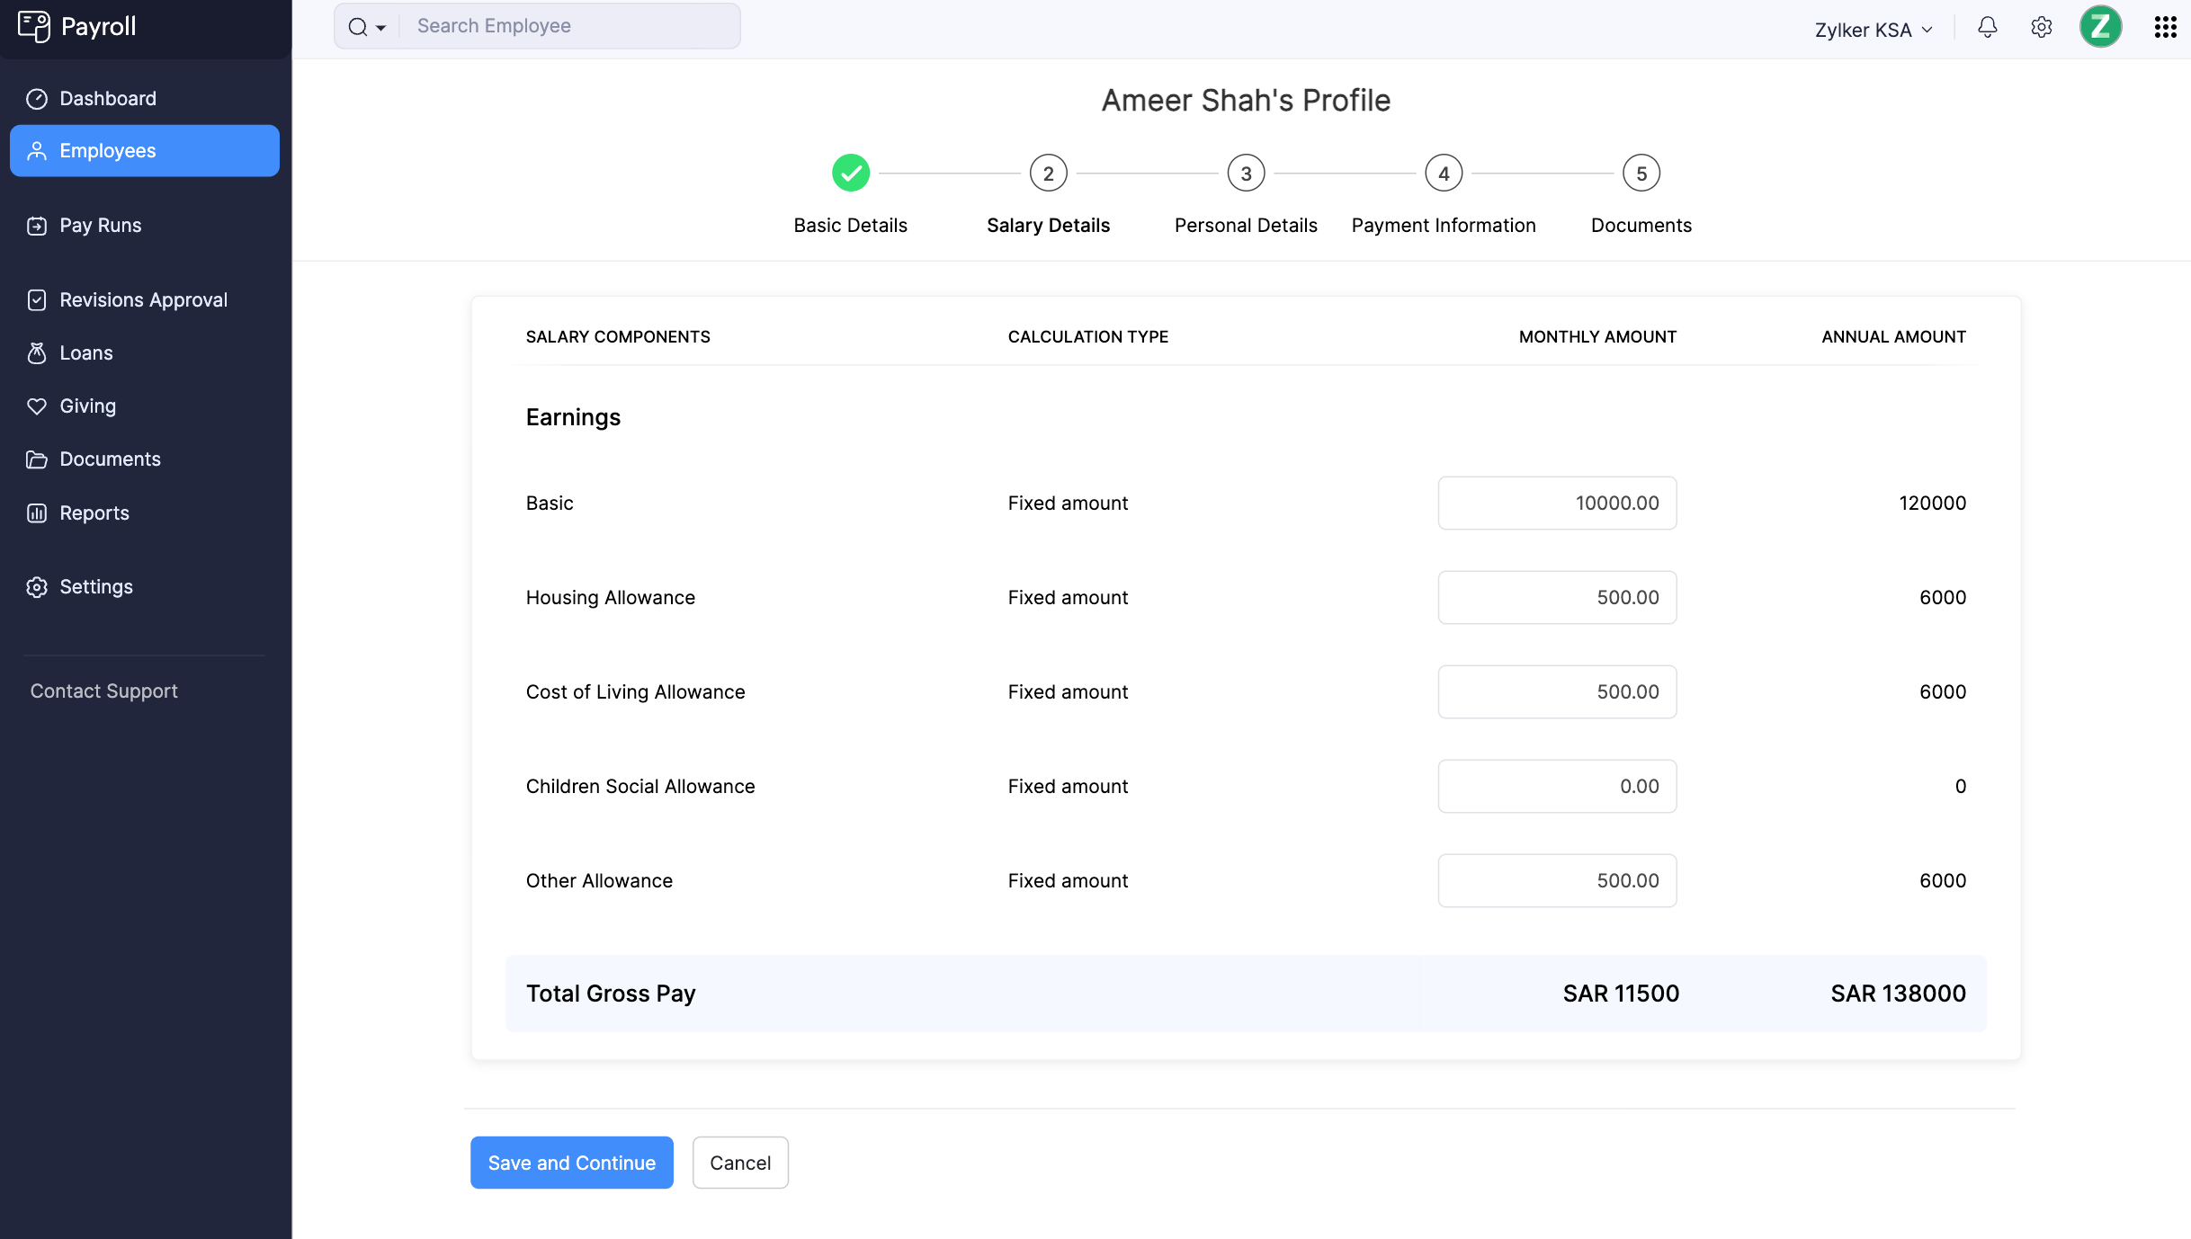Click Save and Continue
This screenshot has width=2191, height=1239.
coord(571,1162)
